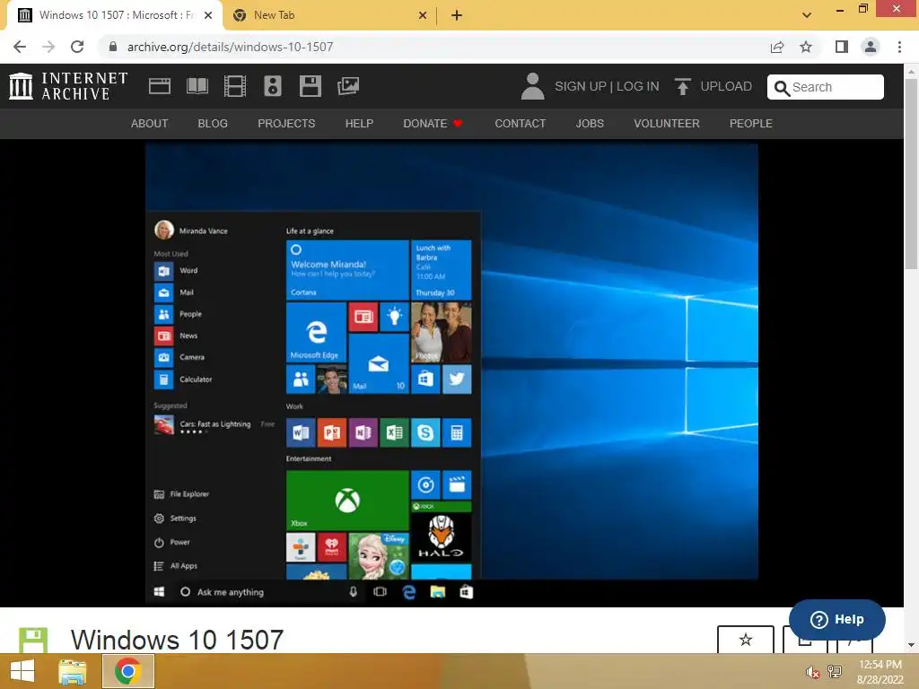Image resolution: width=919 pixels, height=689 pixels.
Task: Open the Internet Archive home logo
Action: point(68,86)
